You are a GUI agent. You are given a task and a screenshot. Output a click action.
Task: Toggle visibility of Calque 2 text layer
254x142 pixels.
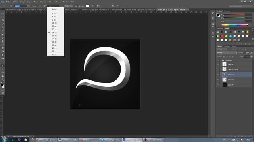click(x=218, y=75)
